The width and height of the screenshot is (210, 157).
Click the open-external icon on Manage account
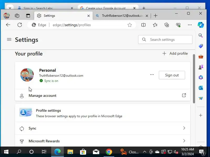[x=184, y=95]
